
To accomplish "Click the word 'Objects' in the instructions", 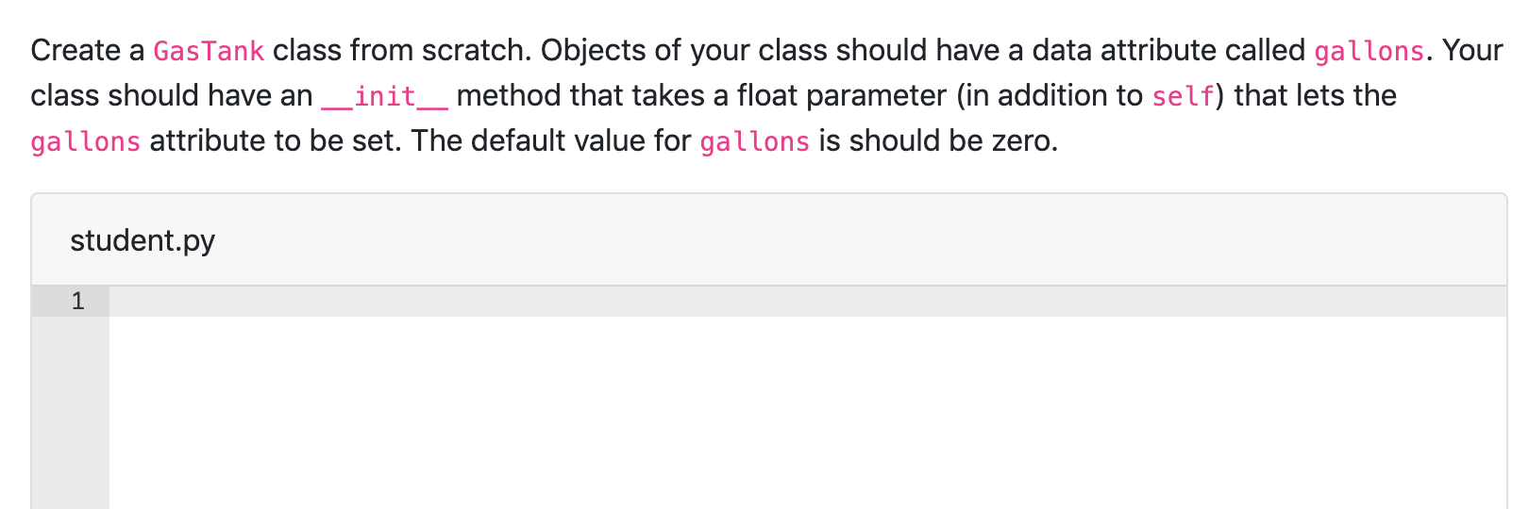I will [591, 50].
